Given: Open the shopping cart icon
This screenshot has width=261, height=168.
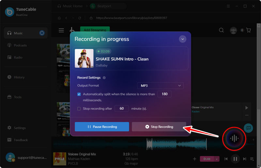Looking at the screenshot, I should pos(249,30).
